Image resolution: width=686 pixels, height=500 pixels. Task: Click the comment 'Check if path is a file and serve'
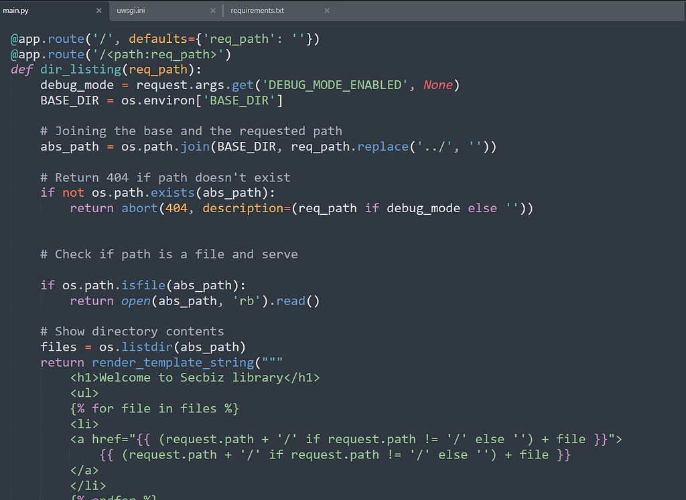pyautogui.click(x=169, y=254)
